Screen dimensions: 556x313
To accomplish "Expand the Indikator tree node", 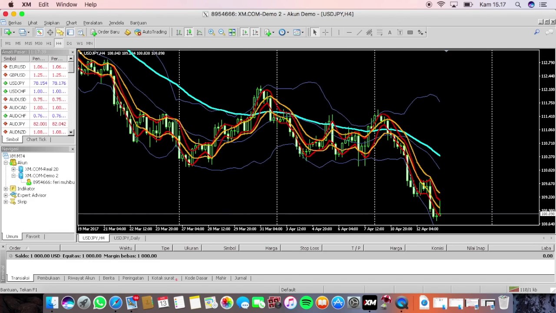I will (6, 189).
